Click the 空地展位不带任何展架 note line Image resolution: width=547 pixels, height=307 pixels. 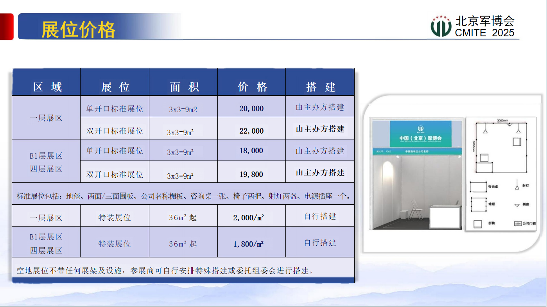click(x=165, y=270)
